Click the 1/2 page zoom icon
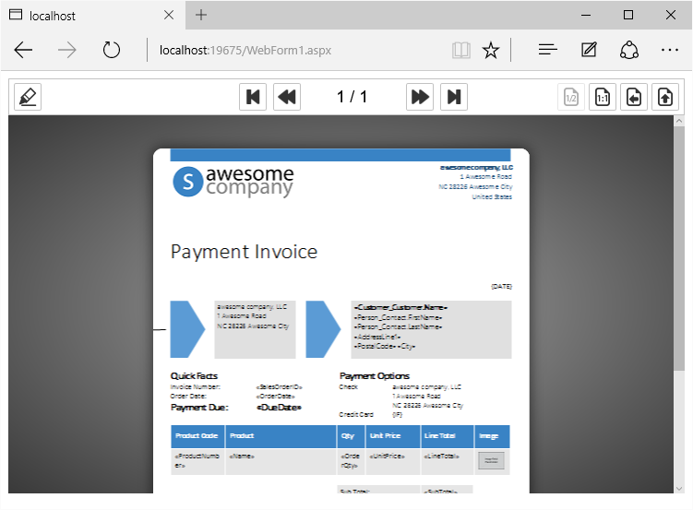The width and height of the screenshot is (693, 510). click(x=571, y=97)
